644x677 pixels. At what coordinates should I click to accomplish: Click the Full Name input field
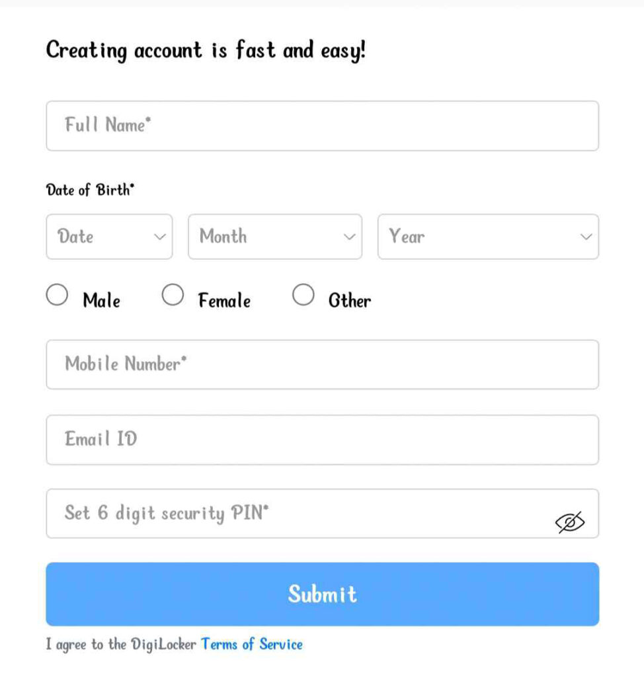pos(322,126)
